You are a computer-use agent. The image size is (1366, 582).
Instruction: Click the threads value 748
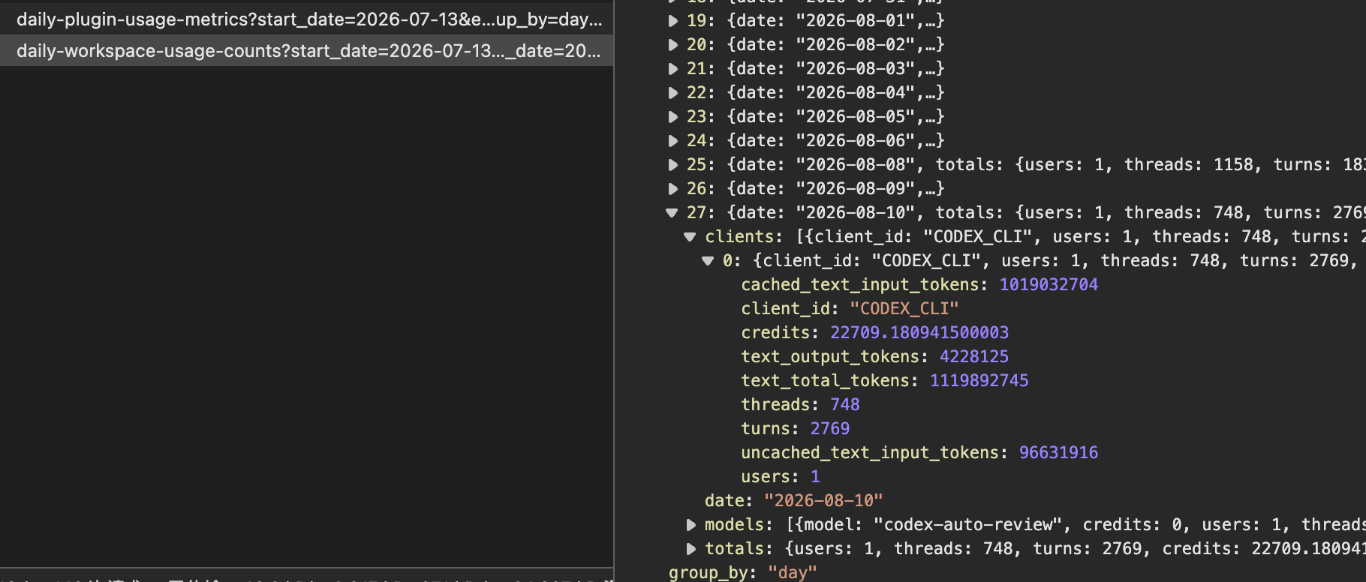[x=845, y=405]
